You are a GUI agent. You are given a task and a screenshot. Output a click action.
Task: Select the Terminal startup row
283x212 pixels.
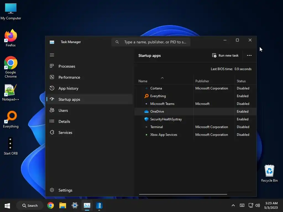[195, 127]
